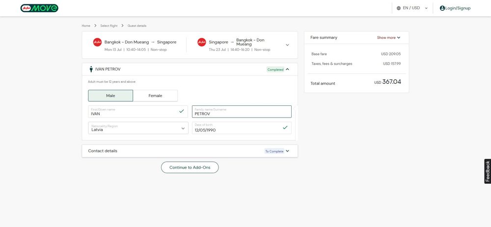Click the green checkmark in First name field

coord(181,111)
